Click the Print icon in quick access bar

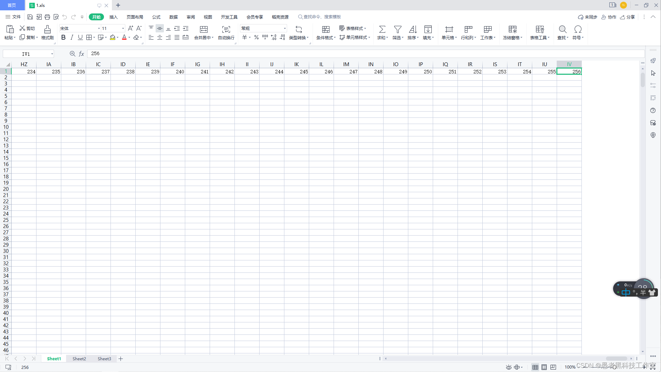48,17
